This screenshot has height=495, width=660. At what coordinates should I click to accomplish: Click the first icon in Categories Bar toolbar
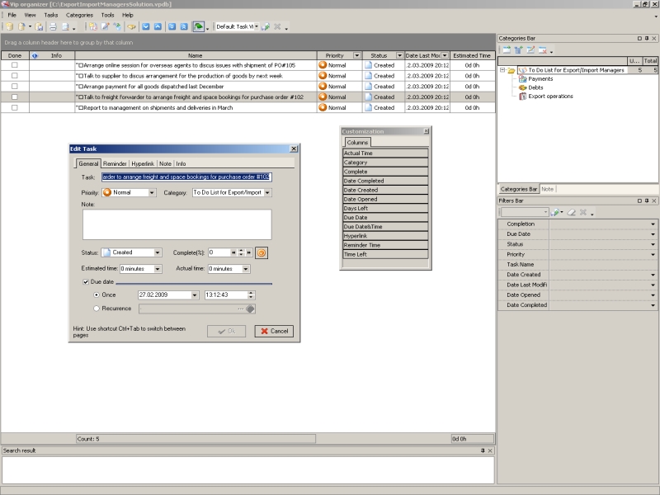click(506, 49)
